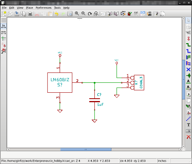The width and height of the screenshot is (192, 164).
Task: Save the schematic project
Action: pos(17,14)
